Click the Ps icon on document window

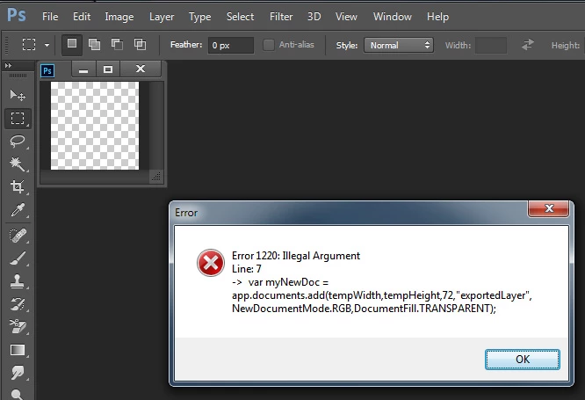click(47, 70)
